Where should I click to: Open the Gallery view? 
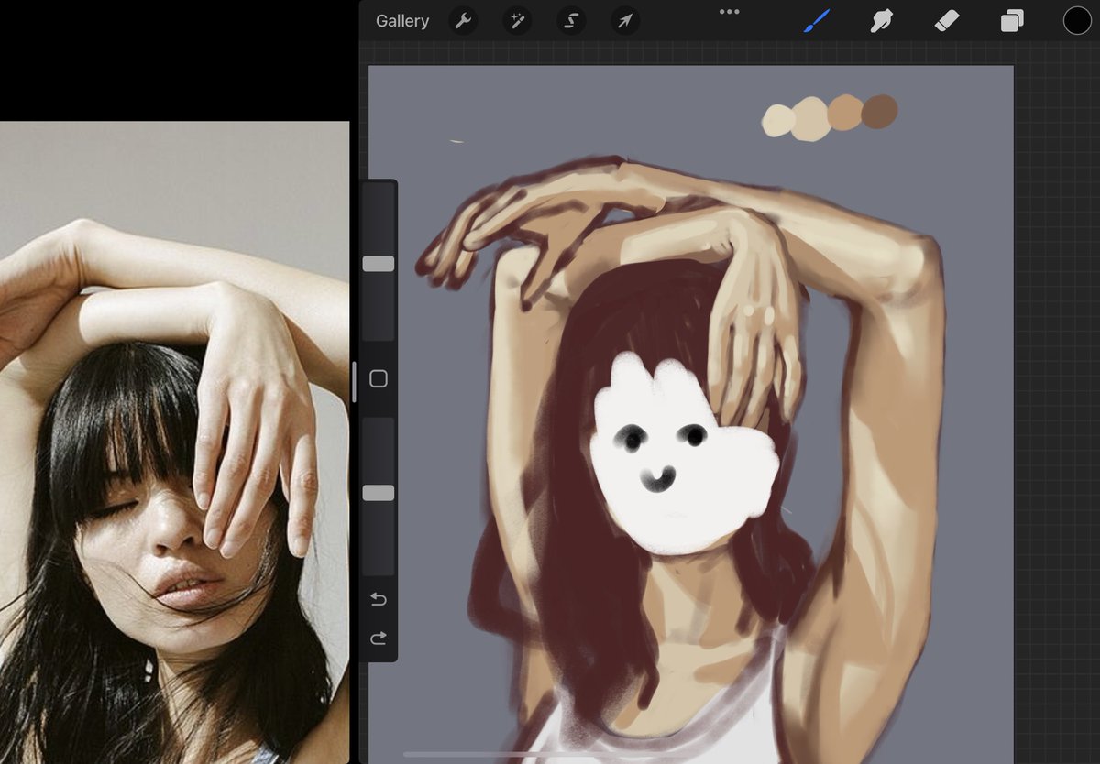coord(401,21)
